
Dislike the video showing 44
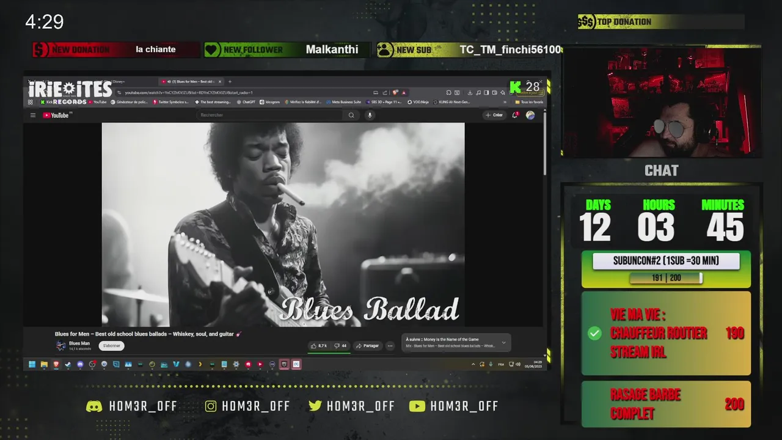click(340, 346)
